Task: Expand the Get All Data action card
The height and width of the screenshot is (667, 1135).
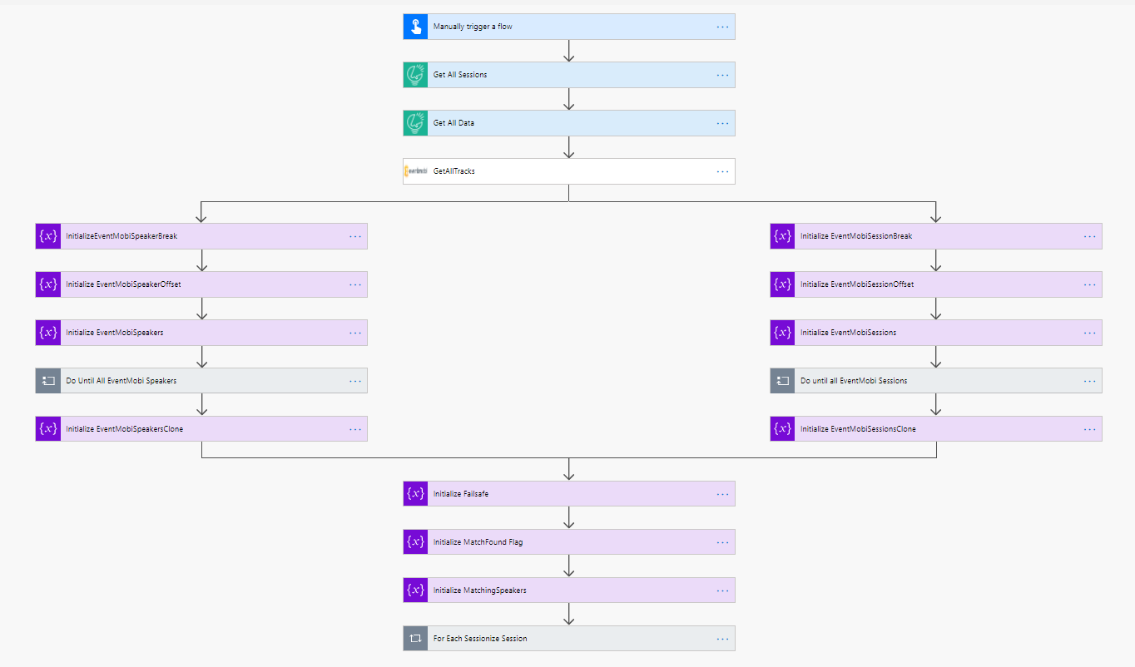Action: coord(569,123)
